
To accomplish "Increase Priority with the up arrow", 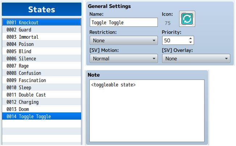I will pyautogui.click(x=190, y=38).
